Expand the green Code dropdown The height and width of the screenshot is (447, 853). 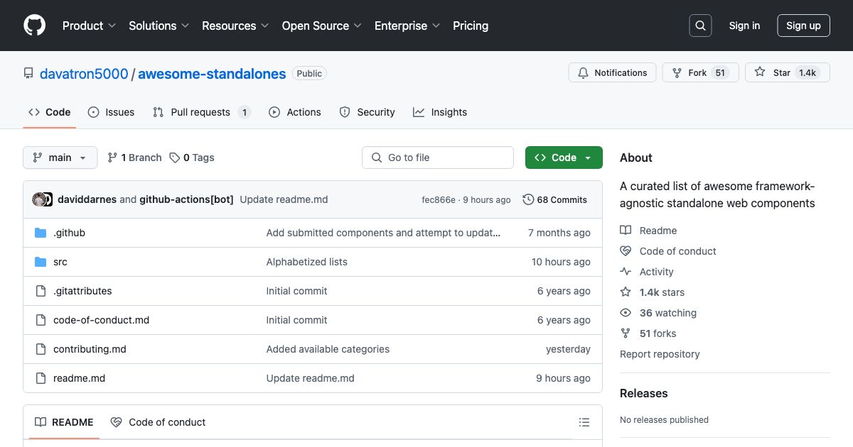click(x=589, y=158)
